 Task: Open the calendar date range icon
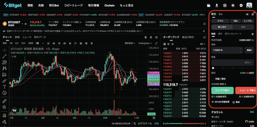(81, 43)
